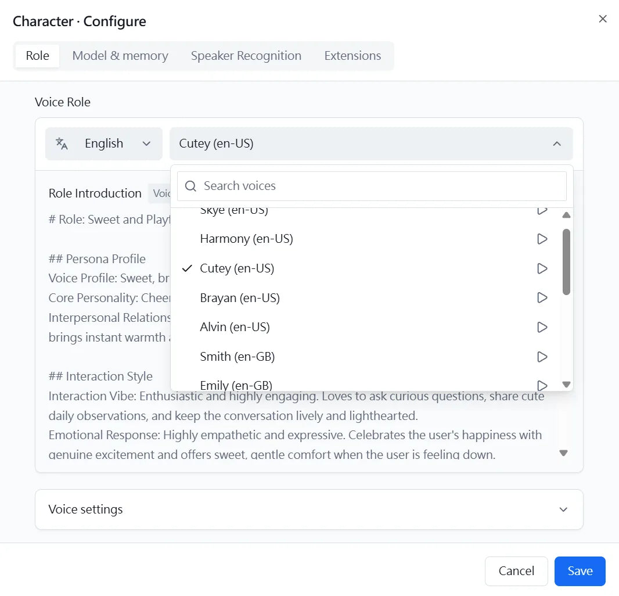Viewport: 619px width, 596px height.
Task: Click voice list scroll up arrow
Action: pyautogui.click(x=567, y=216)
